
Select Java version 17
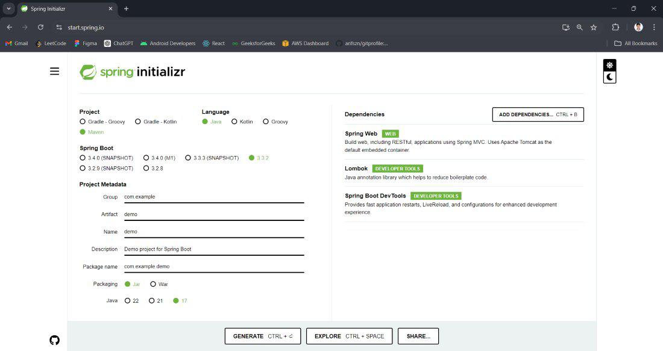point(180,301)
